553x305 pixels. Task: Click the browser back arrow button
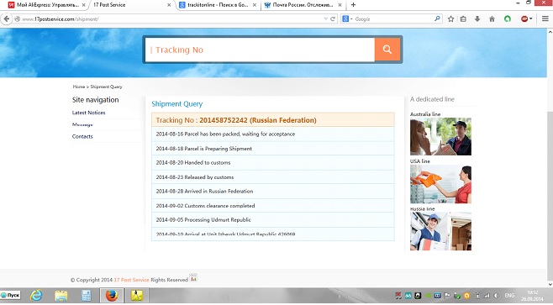click(x=7, y=19)
